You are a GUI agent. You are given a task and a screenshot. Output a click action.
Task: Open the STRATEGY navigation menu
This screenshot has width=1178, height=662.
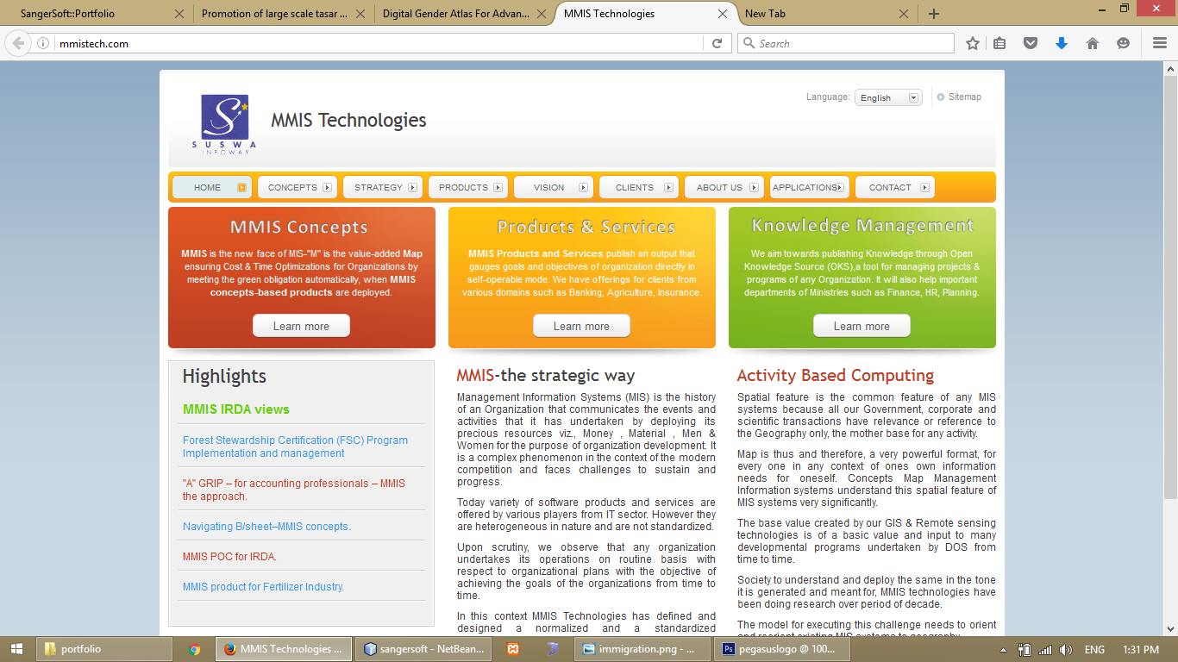tap(385, 187)
